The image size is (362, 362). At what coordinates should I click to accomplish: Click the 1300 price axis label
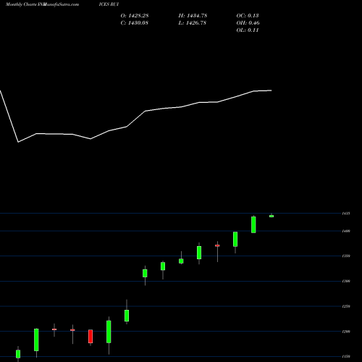coord(346,281)
